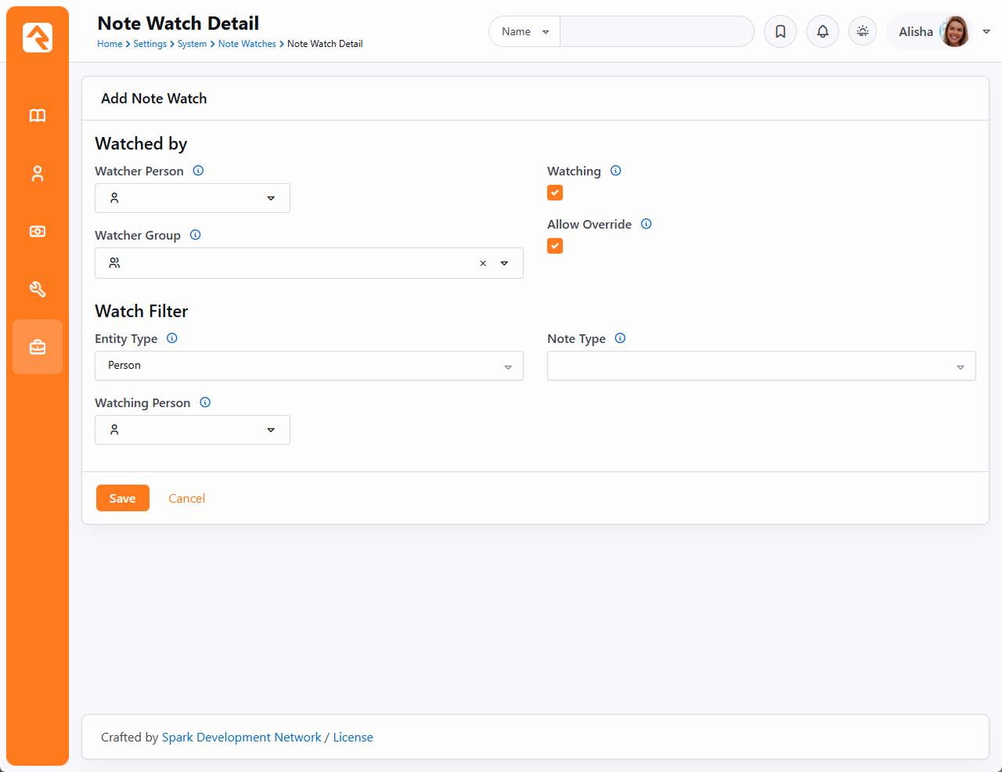The width and height of the screenshot is (1002, 772).
Task: Open the Name search type dropdown
Action: [524, 32]
